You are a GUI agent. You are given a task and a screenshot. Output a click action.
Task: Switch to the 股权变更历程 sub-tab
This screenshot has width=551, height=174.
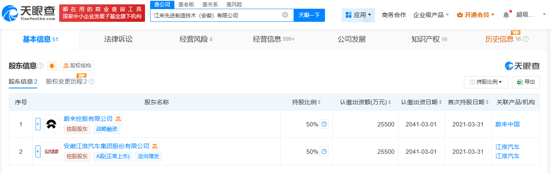coord(66,82)
